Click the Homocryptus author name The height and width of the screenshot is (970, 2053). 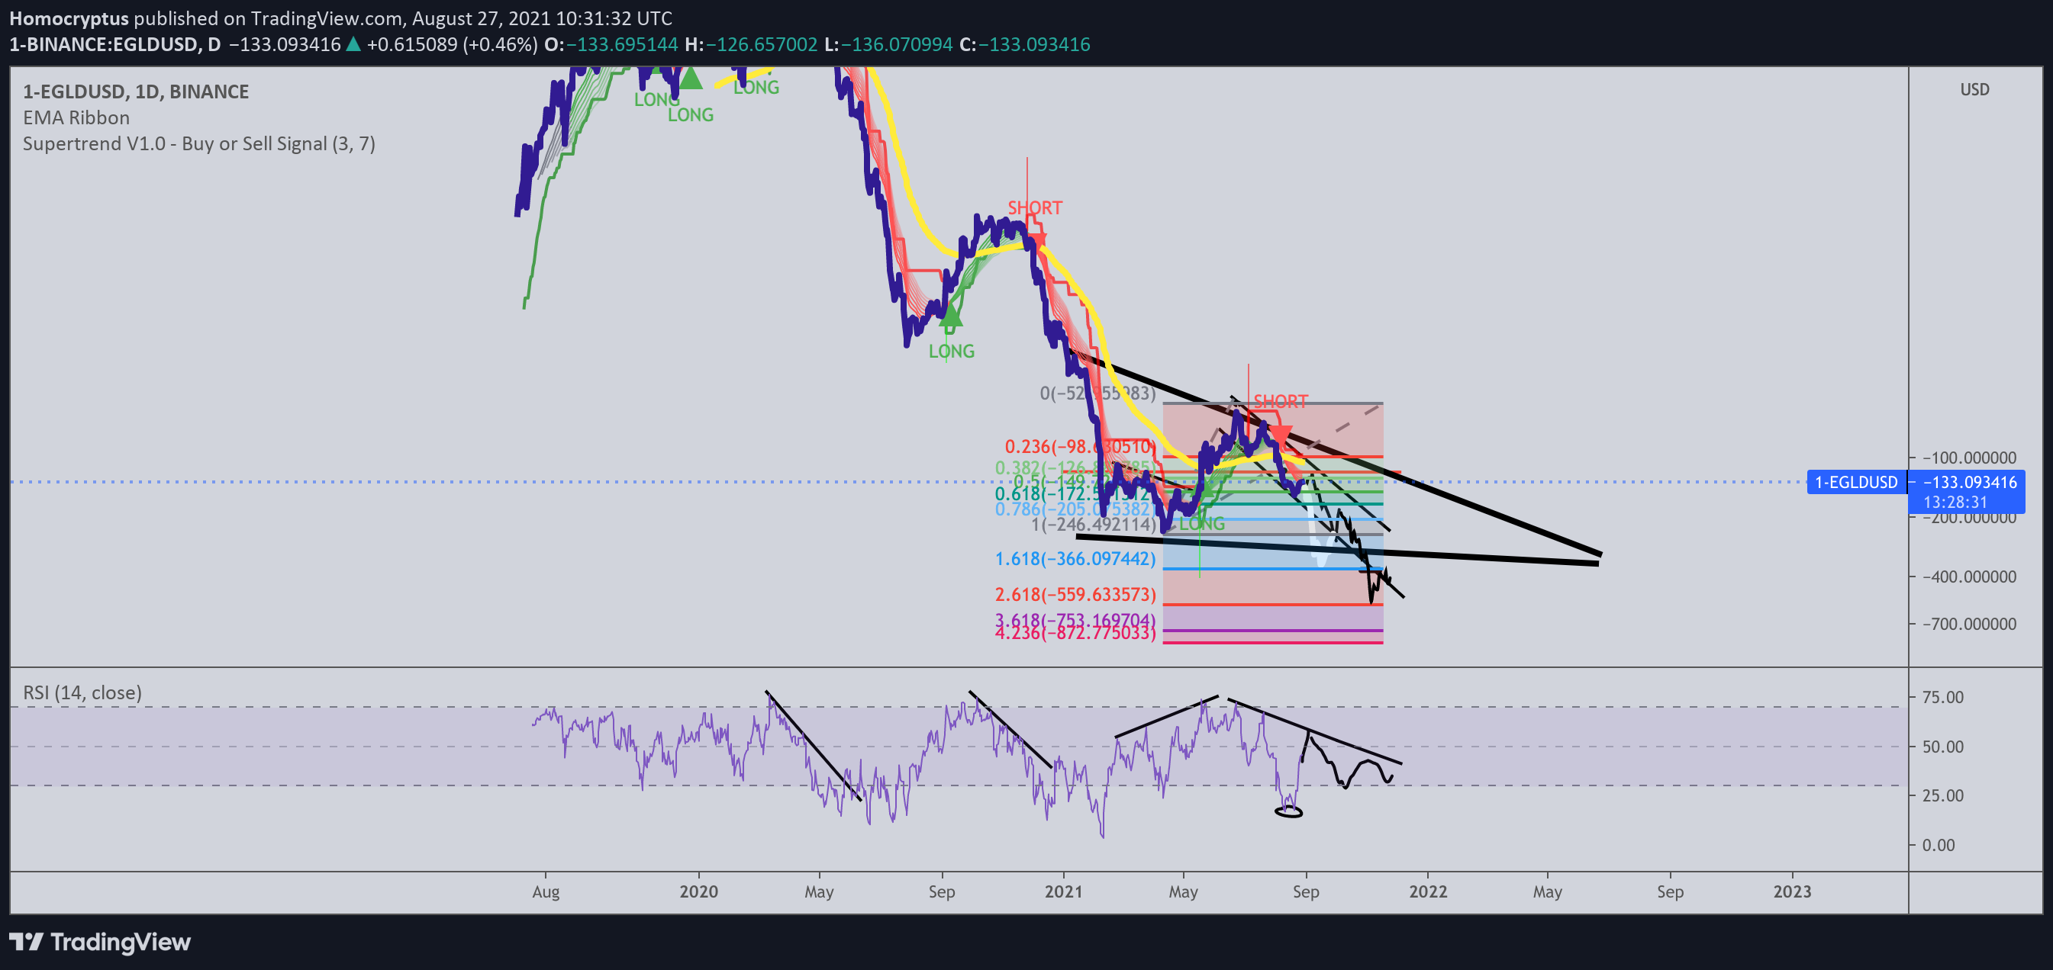coord(69,18)
